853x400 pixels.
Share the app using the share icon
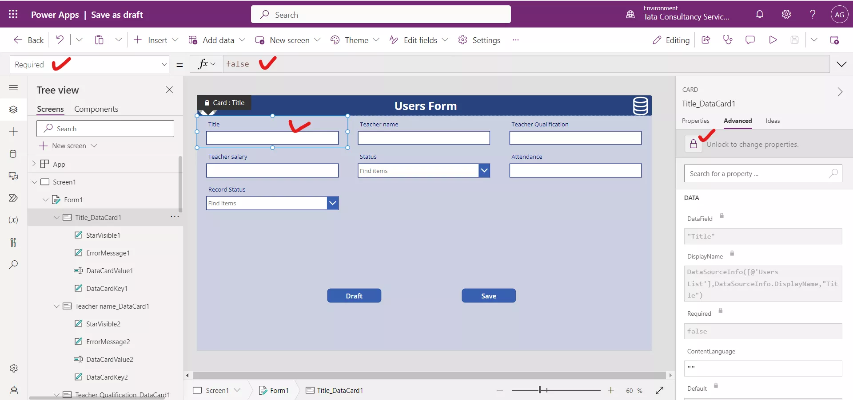pos(706,40)
